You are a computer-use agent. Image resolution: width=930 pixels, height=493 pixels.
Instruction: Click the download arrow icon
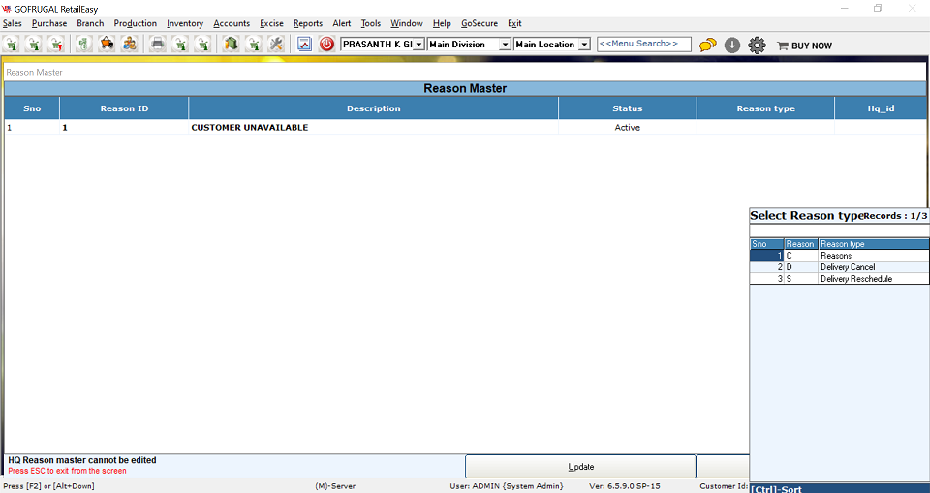coord(732,45)
